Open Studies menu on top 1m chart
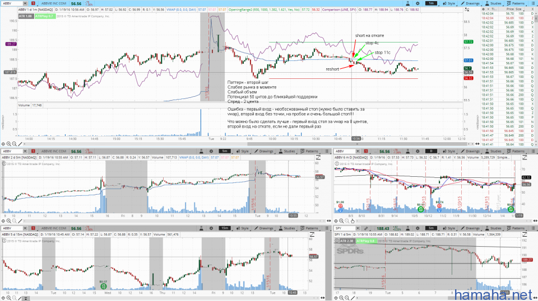538x301 pixels. [493, 3]
